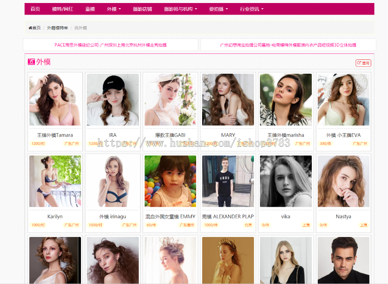Click the Nastya name link
This screenshot has width=388, height=284.
coord(344,216)
